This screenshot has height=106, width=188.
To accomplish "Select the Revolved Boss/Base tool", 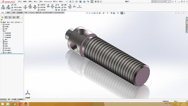I will pos(8,7).
